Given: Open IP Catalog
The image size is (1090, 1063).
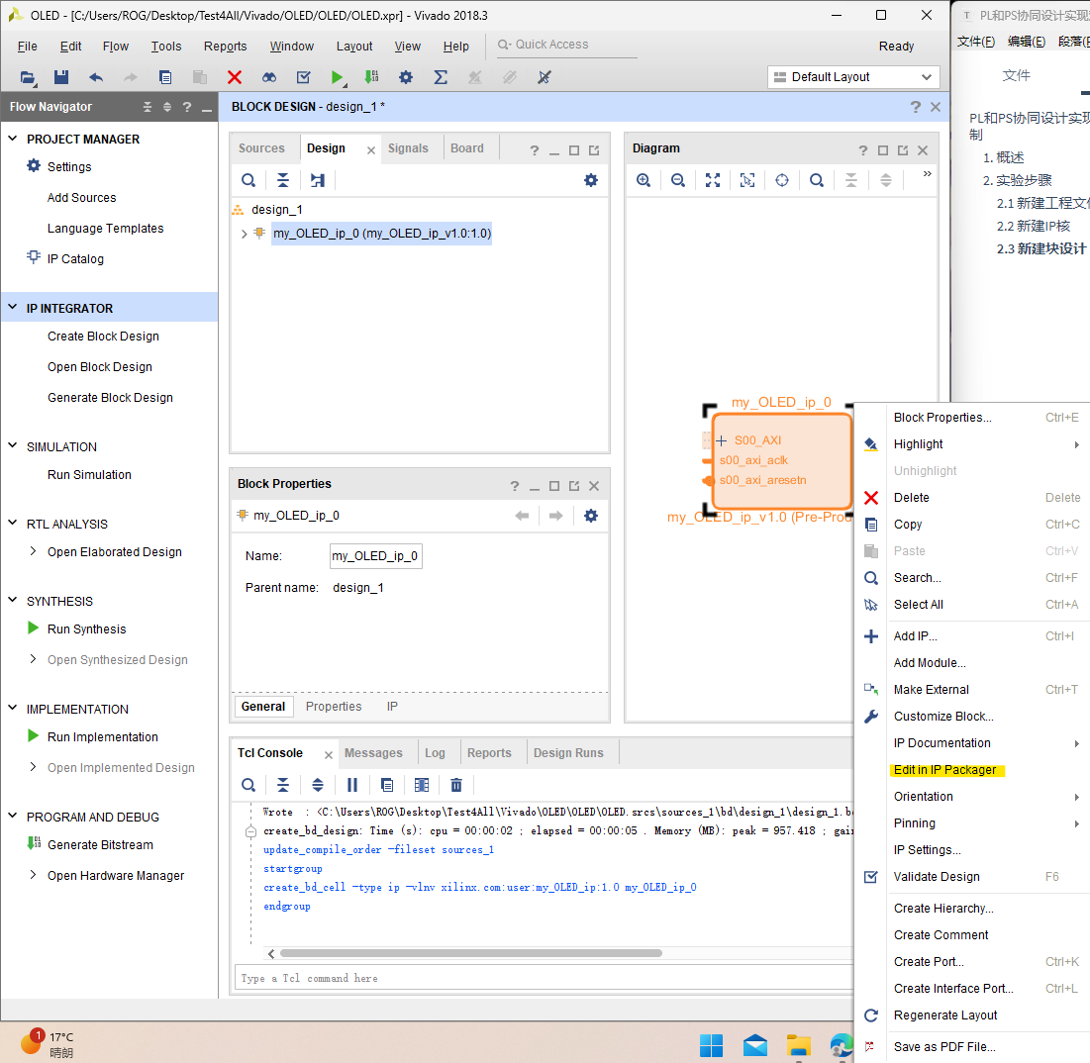Looking at the screenshot, I should [x=76, y=259].
